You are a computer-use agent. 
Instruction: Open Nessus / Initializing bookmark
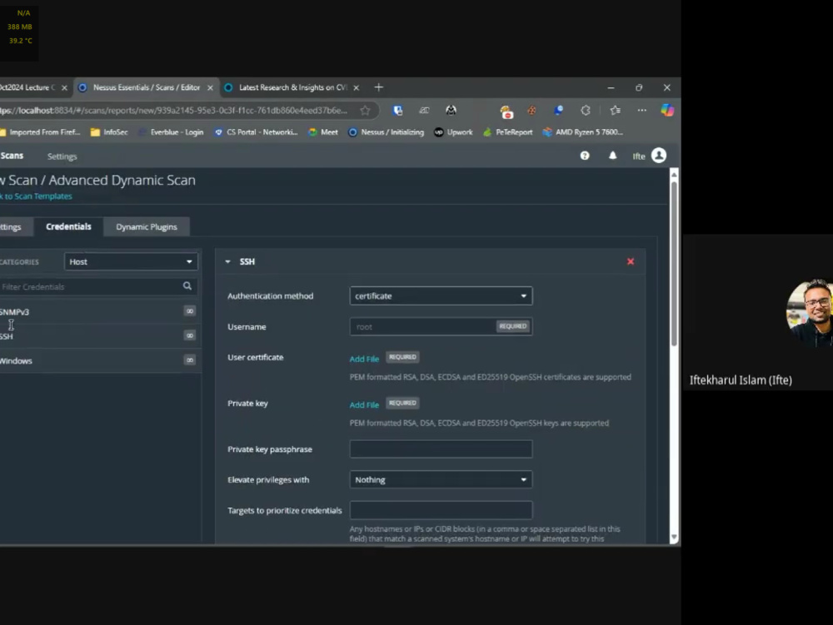click(x=387, y=132)
